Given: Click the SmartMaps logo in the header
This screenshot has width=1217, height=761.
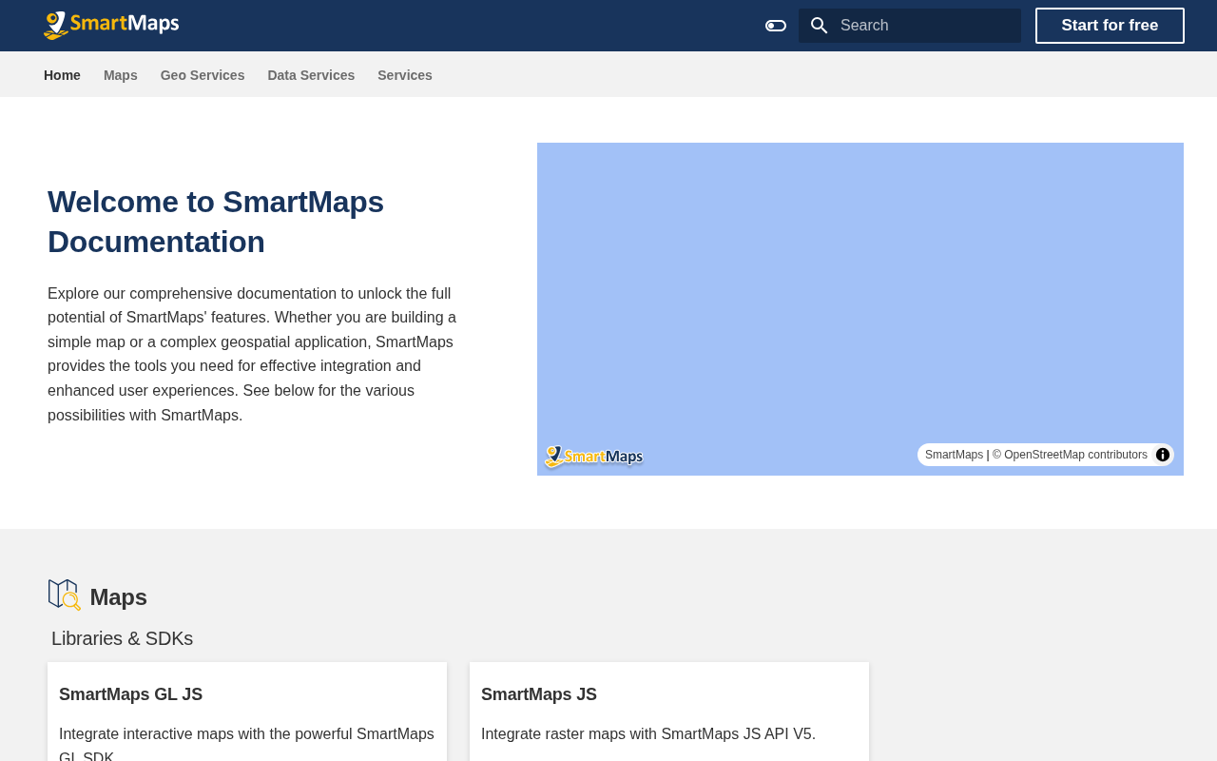Looking at the screenshot, I should coord(111,25).
